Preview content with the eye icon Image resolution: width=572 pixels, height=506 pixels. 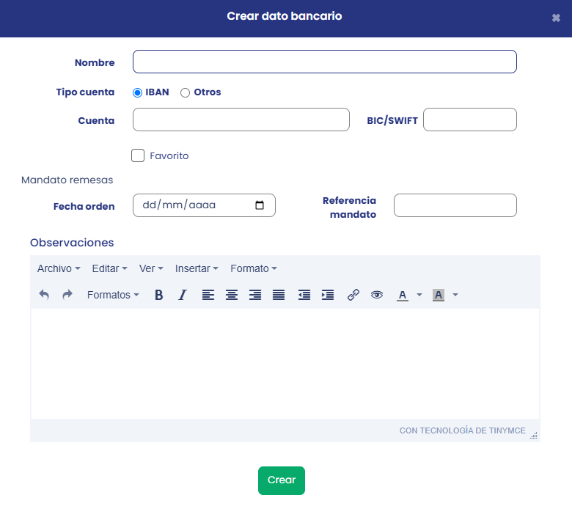[x=377, y=295]
